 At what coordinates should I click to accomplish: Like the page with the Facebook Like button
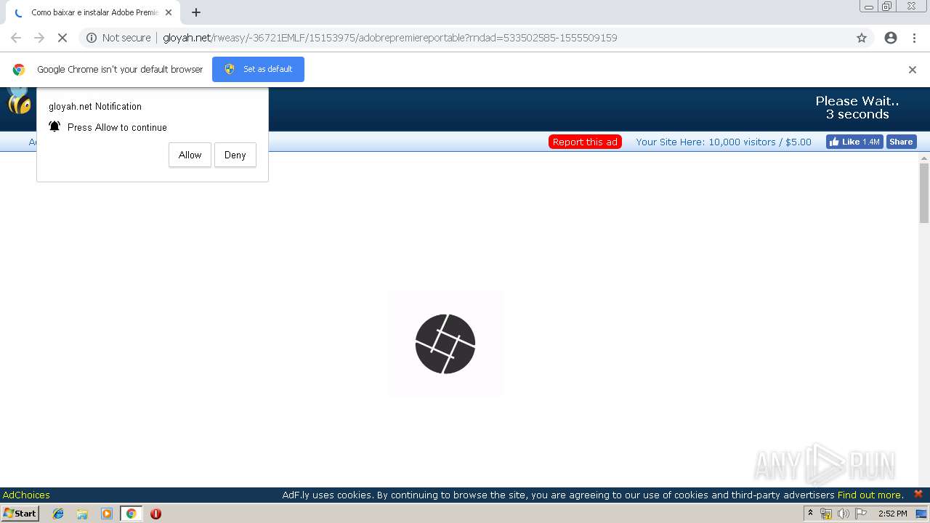point(854,142)
